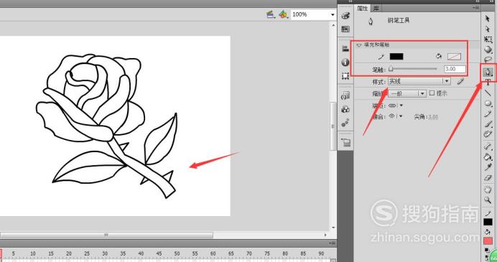Select the Deco tool

[x=488, y=134]
